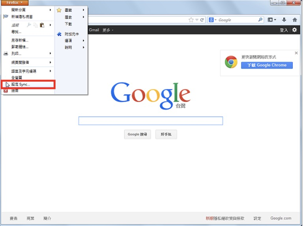This screenshot has width=303, height=226.
Task: Click the reload page icon
Action: [202, 20]
